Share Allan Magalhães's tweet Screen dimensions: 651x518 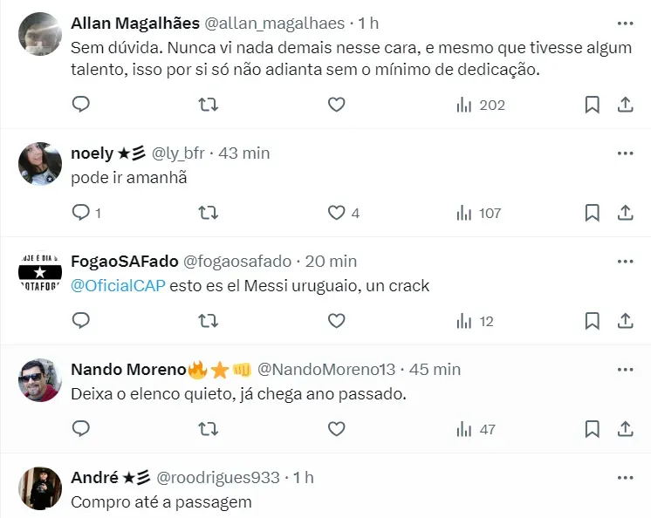coord(625,105)
